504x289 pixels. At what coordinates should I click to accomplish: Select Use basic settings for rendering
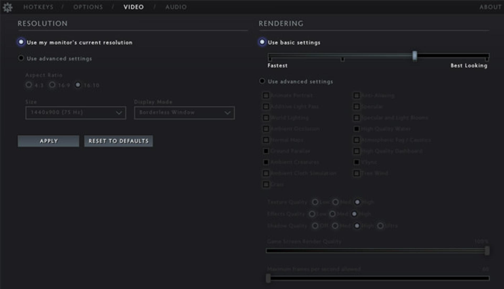(262, 42)
